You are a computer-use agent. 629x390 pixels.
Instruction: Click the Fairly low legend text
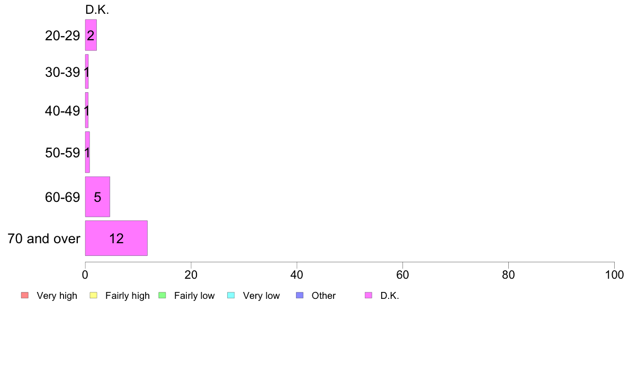(194, 296)
